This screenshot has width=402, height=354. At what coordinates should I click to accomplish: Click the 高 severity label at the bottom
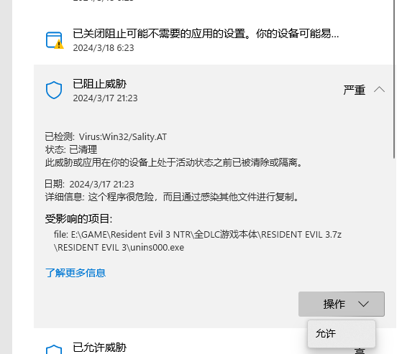pos(360,350)
